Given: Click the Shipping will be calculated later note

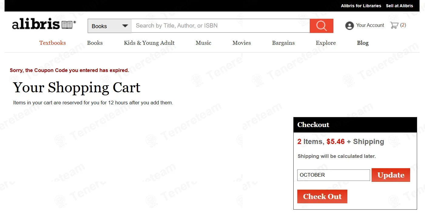Looking at the screenshot, I should coord(337,156).
